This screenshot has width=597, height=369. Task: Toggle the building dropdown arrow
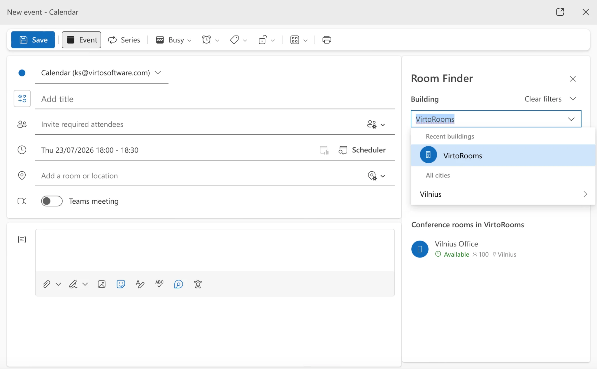[571, 119]
